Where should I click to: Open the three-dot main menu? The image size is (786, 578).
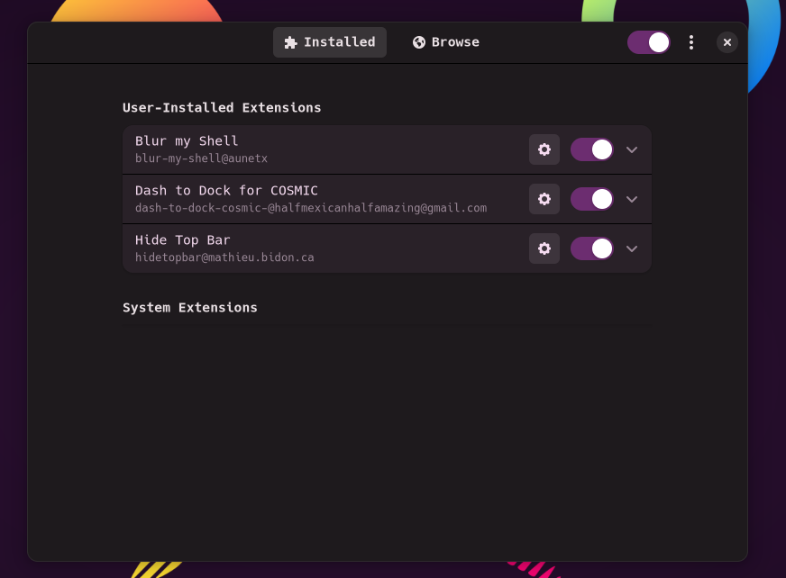[x=691, y=42]
